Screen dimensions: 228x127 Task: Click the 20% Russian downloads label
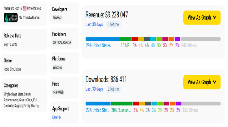click(x=121, y=110)
